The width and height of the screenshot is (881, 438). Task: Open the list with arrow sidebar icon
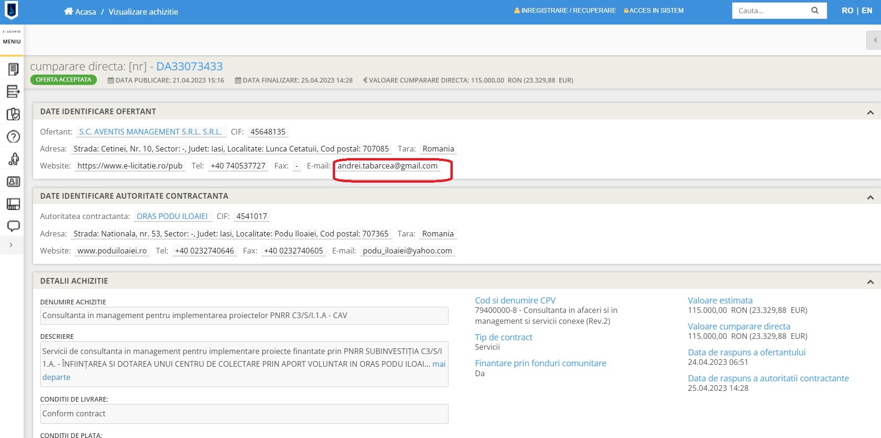[13, 92]
